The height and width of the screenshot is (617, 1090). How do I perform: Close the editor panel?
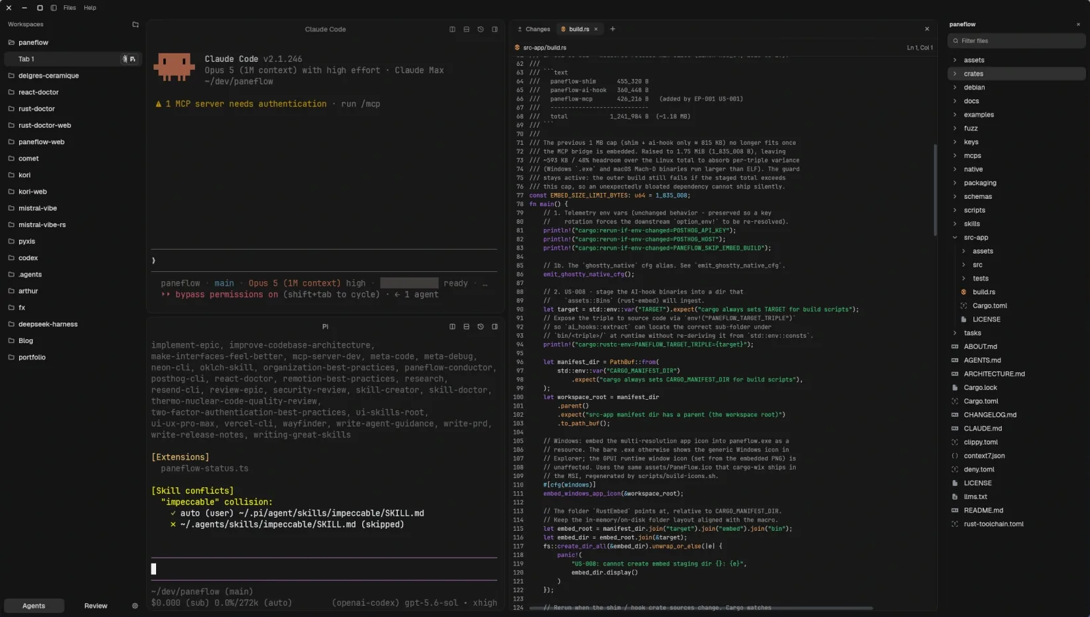click(927, 29)
